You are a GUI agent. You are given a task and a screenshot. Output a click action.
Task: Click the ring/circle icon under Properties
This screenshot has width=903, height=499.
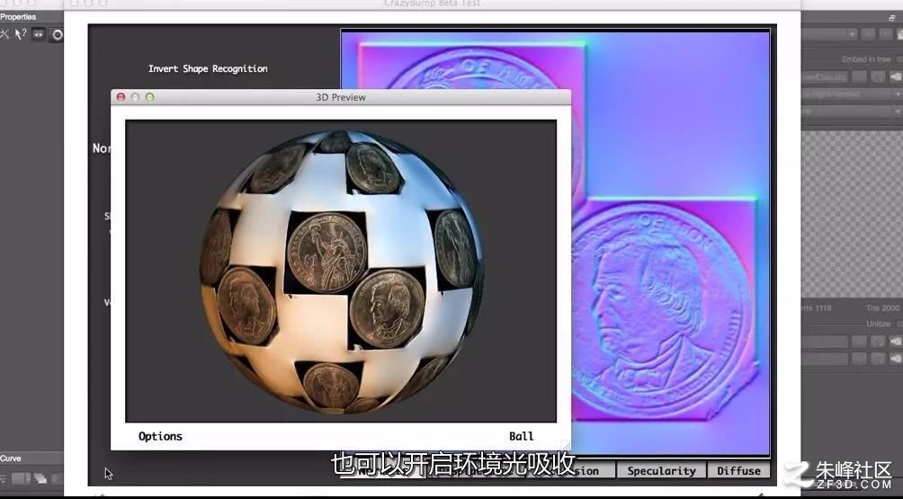[x=57, y=35]
